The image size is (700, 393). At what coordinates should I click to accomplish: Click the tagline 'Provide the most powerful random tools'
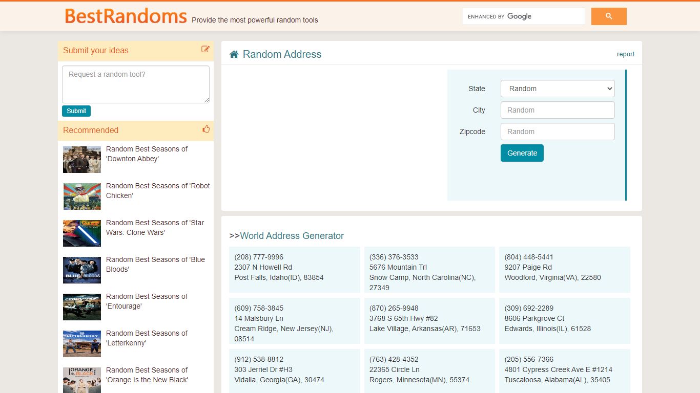coord(255,20)
